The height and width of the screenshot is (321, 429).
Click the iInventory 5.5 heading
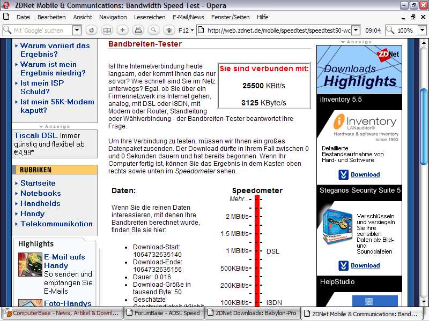tap(341, 100)
